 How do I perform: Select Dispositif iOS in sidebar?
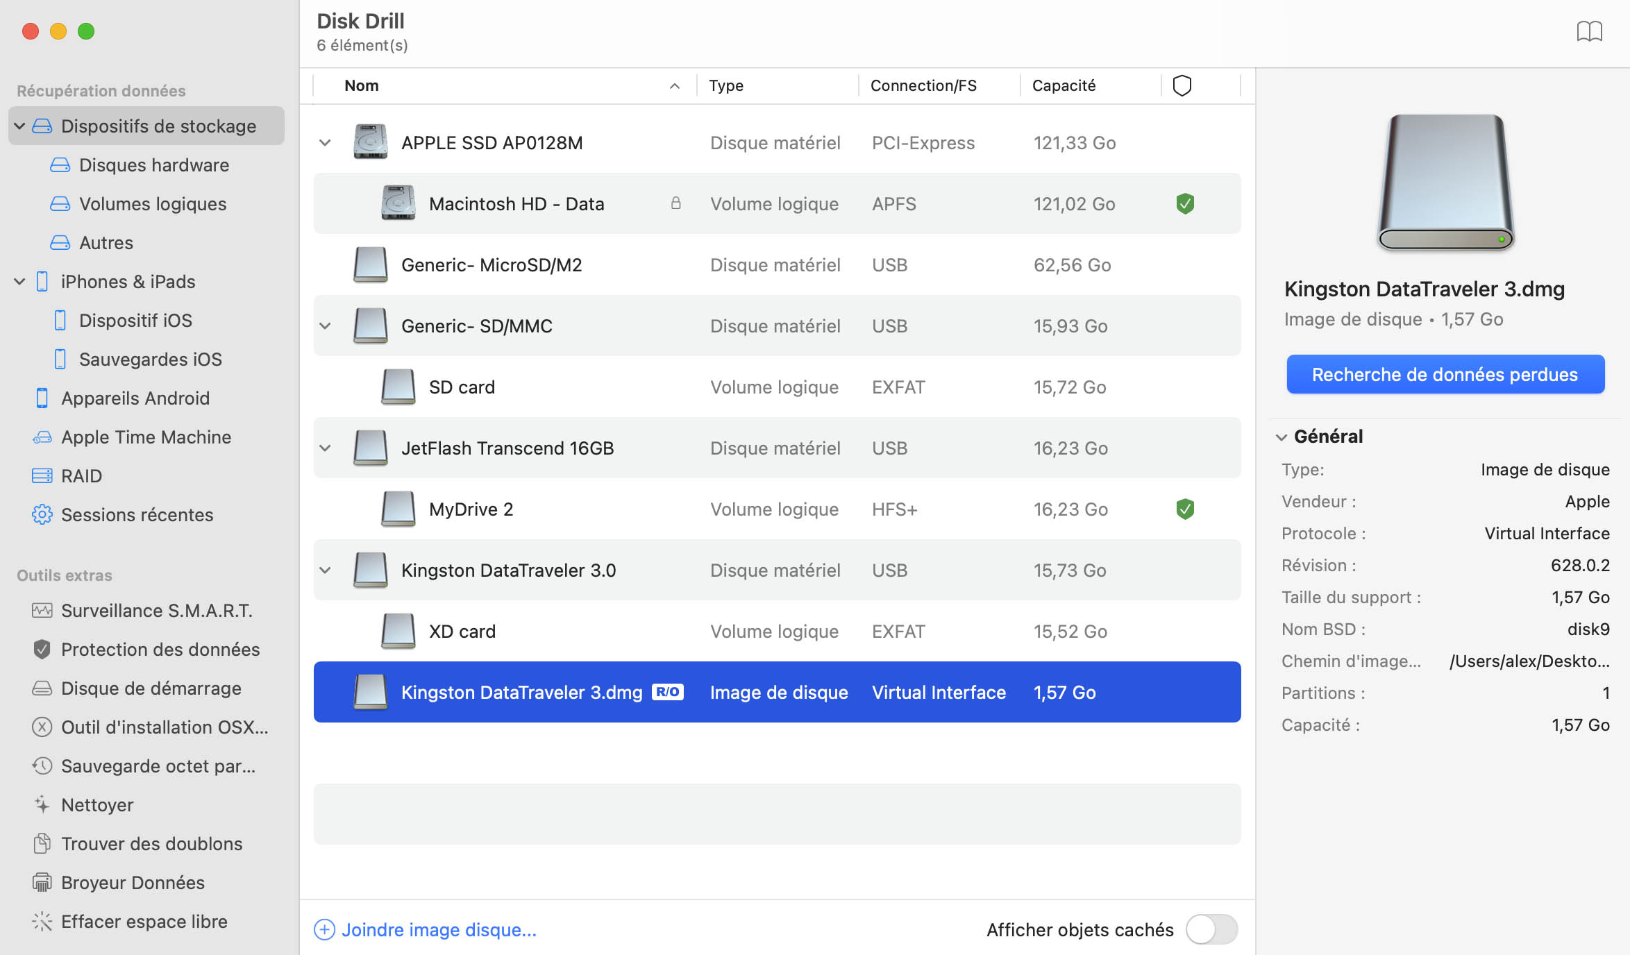point(123,320)
